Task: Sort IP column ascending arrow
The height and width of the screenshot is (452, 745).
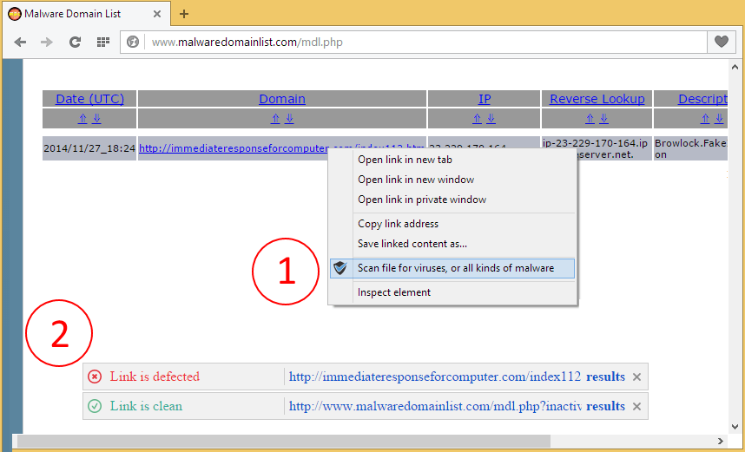Action: [477, 119]
